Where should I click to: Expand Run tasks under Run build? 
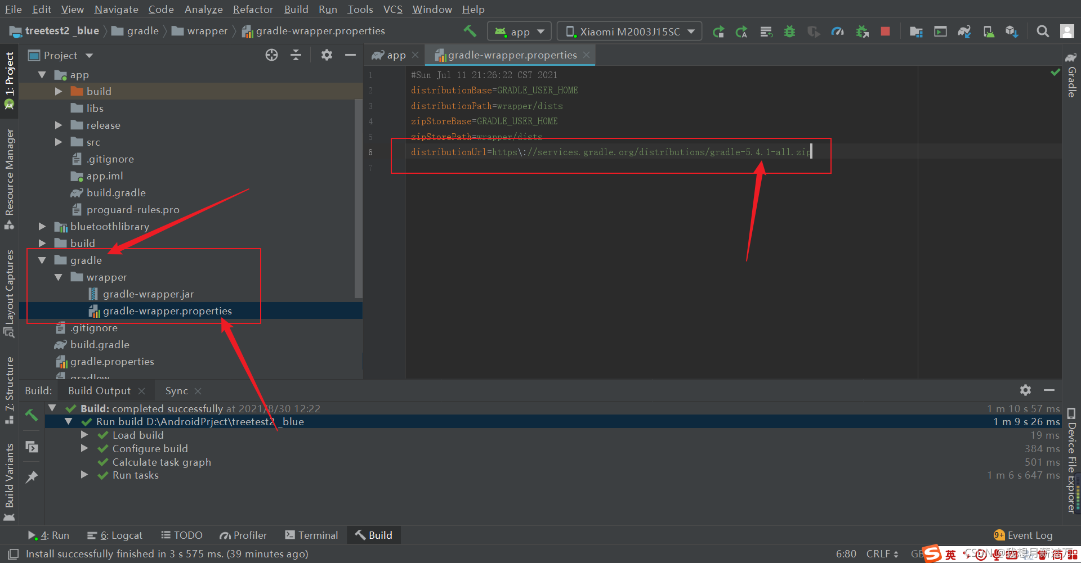point(84,475)
